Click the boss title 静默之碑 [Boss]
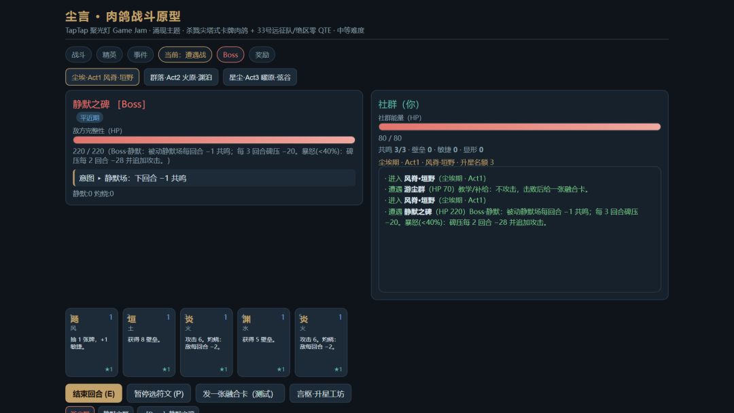Viewport: 734px width, 413px height. 109,105
